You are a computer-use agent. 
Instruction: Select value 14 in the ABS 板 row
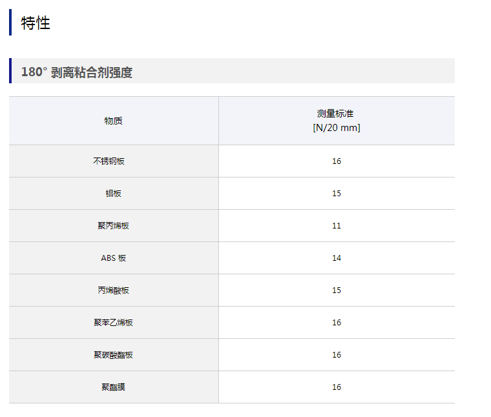[x=337, y=258]
